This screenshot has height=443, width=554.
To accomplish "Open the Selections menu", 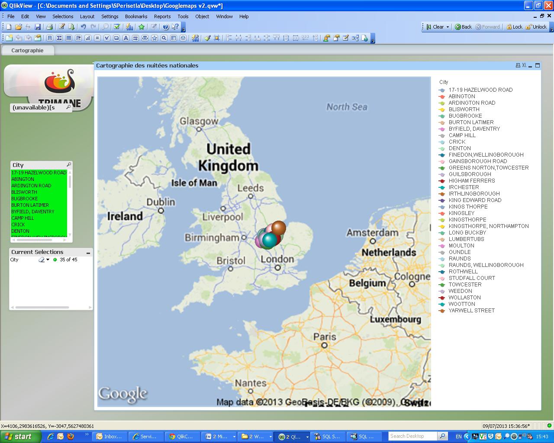I will (63, 16).
